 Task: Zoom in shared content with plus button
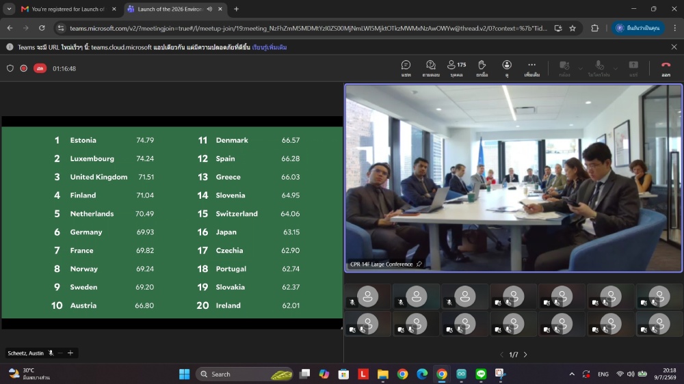tap(70, 353)
